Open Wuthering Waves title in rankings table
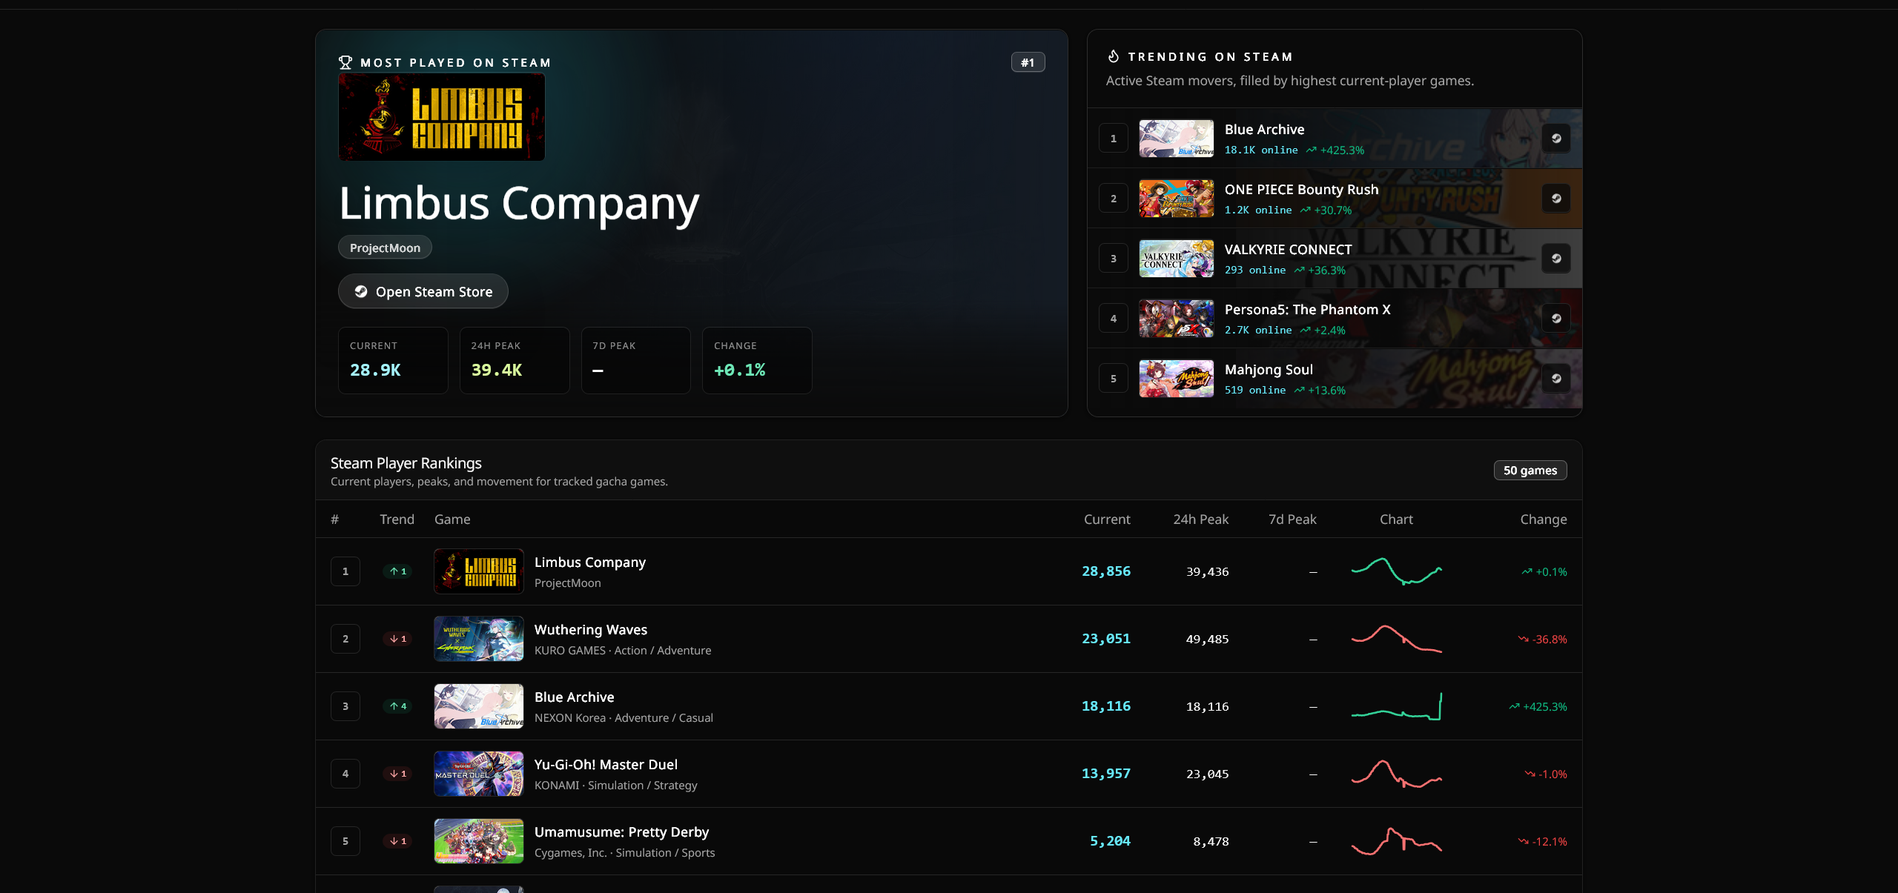This screenshot has height=893, width=1898. (x=591, y=630)
